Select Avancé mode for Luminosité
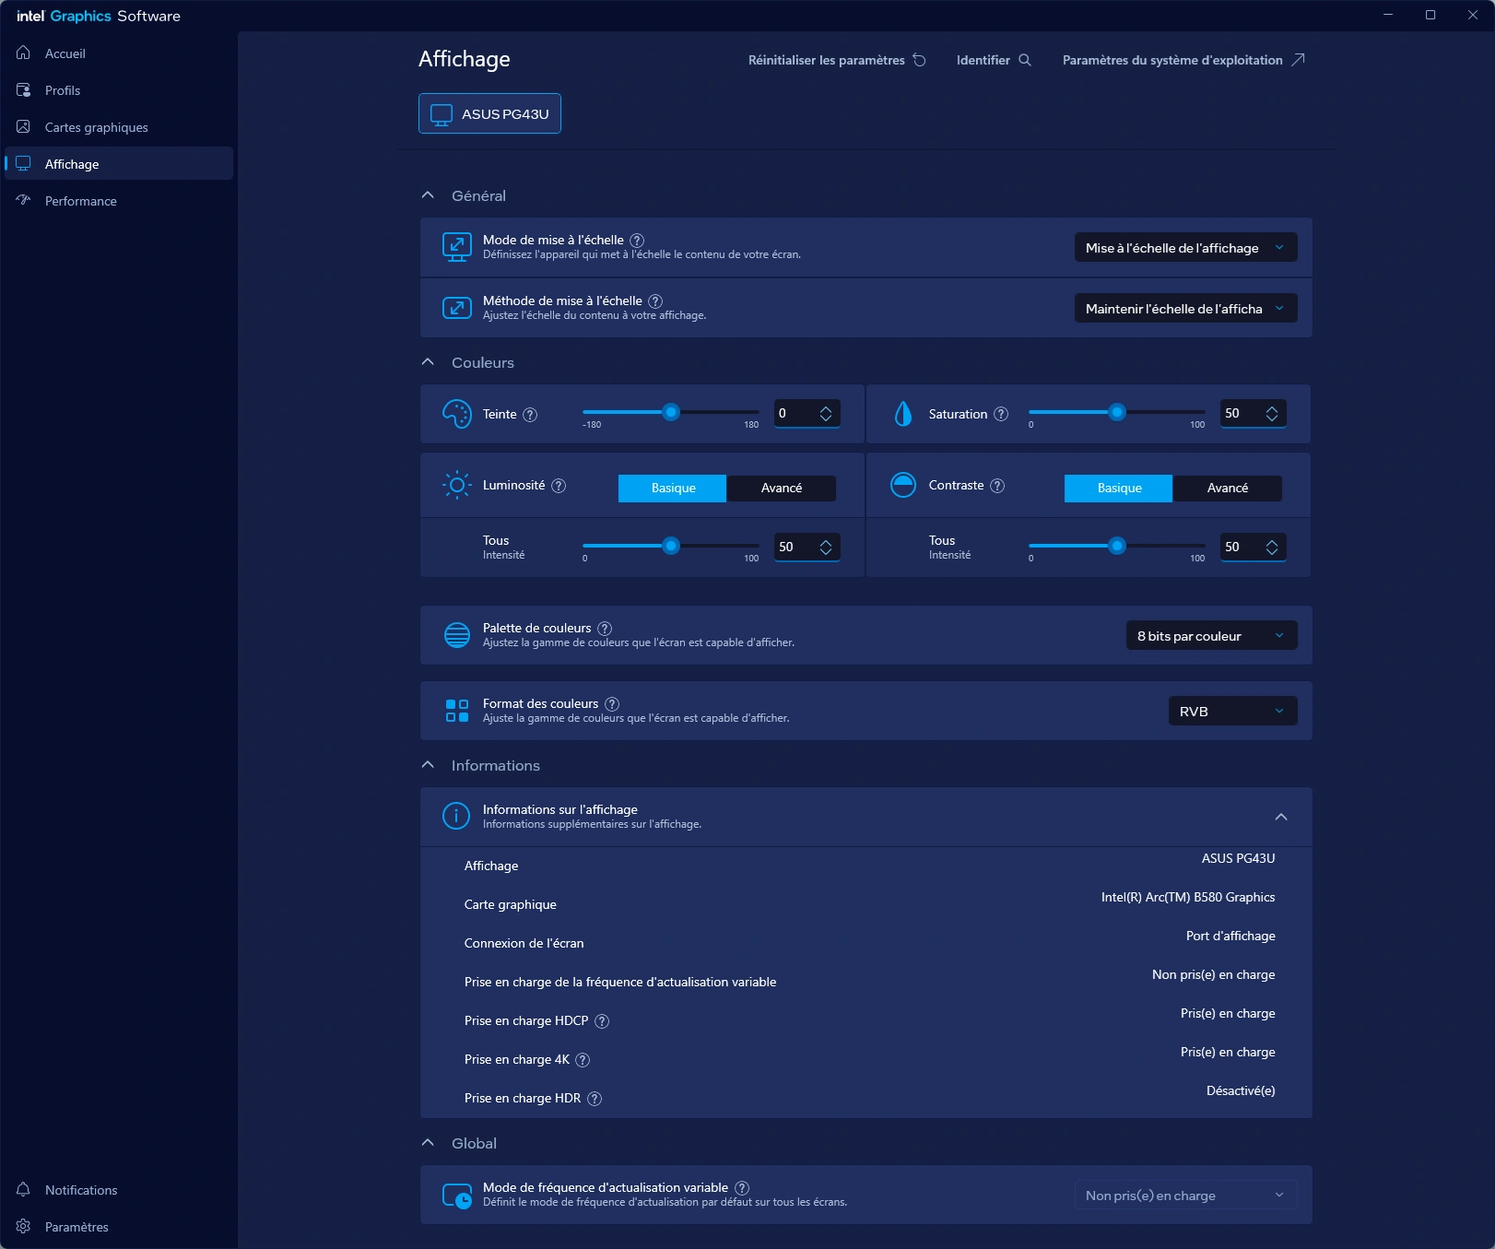Viewport: 1495px width, 1249px height. tap(782, 488)
